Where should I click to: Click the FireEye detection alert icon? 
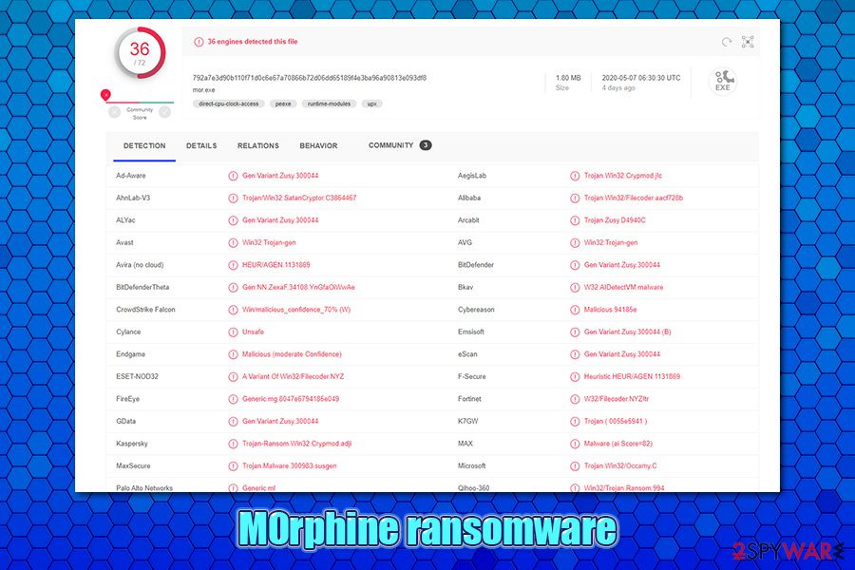(233, 399)
